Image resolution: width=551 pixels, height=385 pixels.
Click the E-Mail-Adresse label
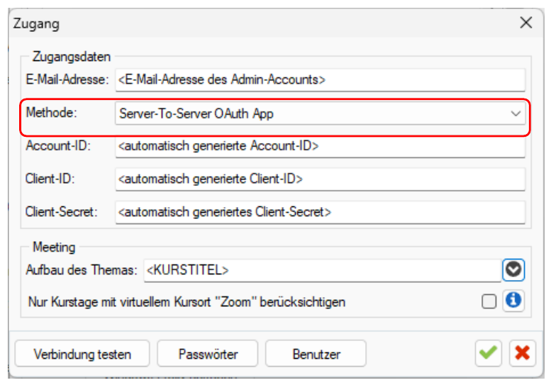67,79
